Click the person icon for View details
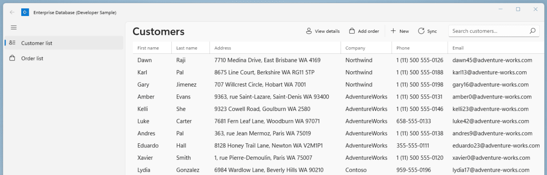The height and width of the screenshot is (175, 547). point(309,31)
